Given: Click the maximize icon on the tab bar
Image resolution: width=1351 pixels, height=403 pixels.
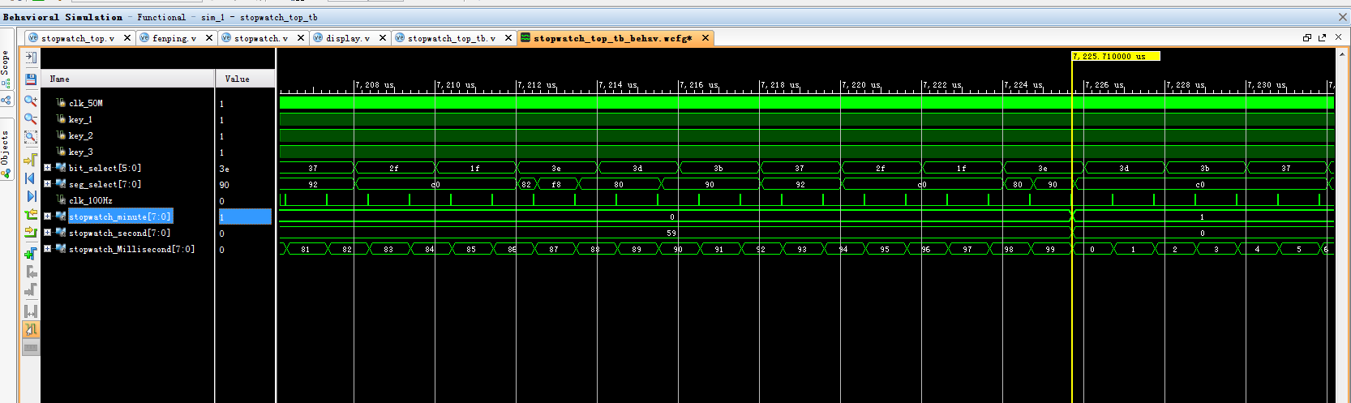Looking at the screenshot, I should (x=1307, y=37).
